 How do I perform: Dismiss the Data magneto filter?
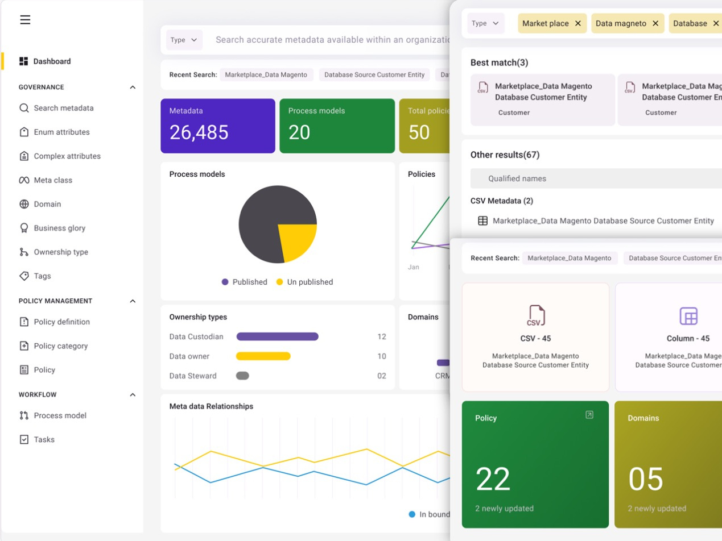pos(657,23)
